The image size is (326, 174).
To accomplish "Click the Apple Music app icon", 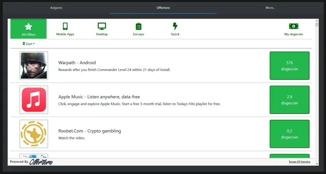I will pos(34,100).
